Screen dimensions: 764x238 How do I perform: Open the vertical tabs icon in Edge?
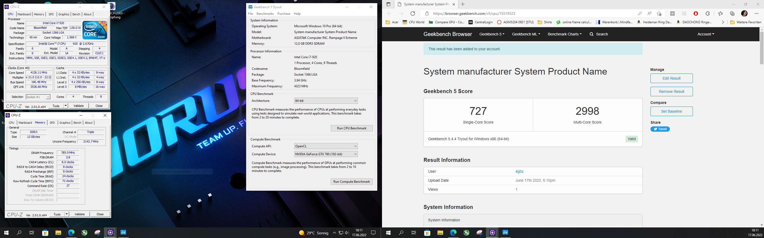point(388,4)
